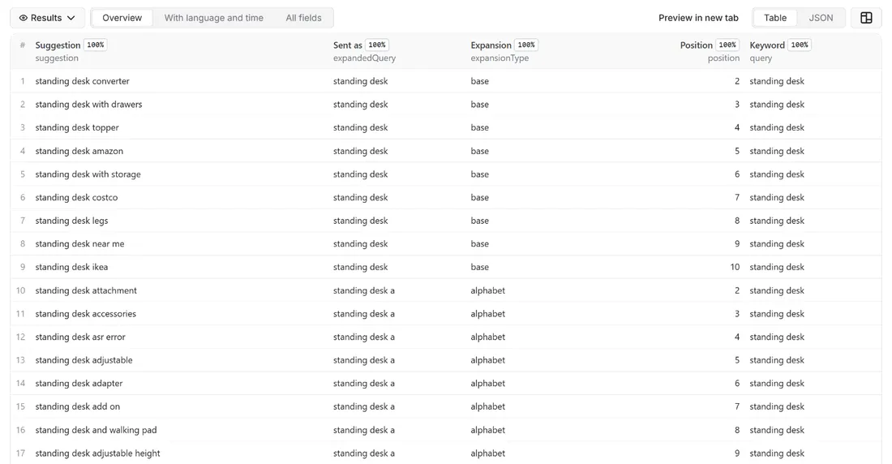892x464 pixels.
Task: Select 'standing desk attachment' suggestion
Action: (86, 290)
